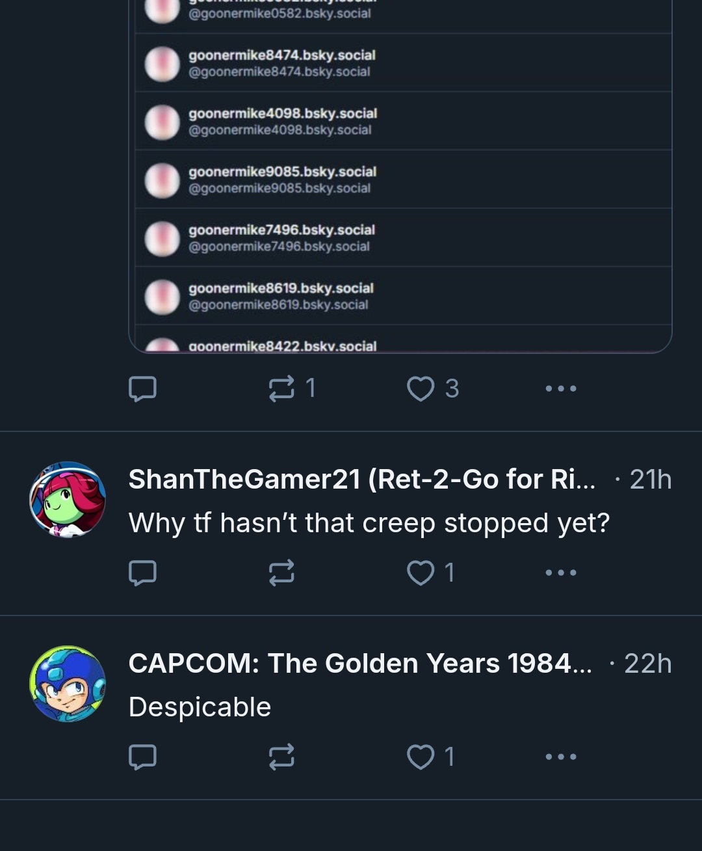
Task: Open the 'Why tf hasn't that creep stopped' comment
Action: (x=369, y=523)
